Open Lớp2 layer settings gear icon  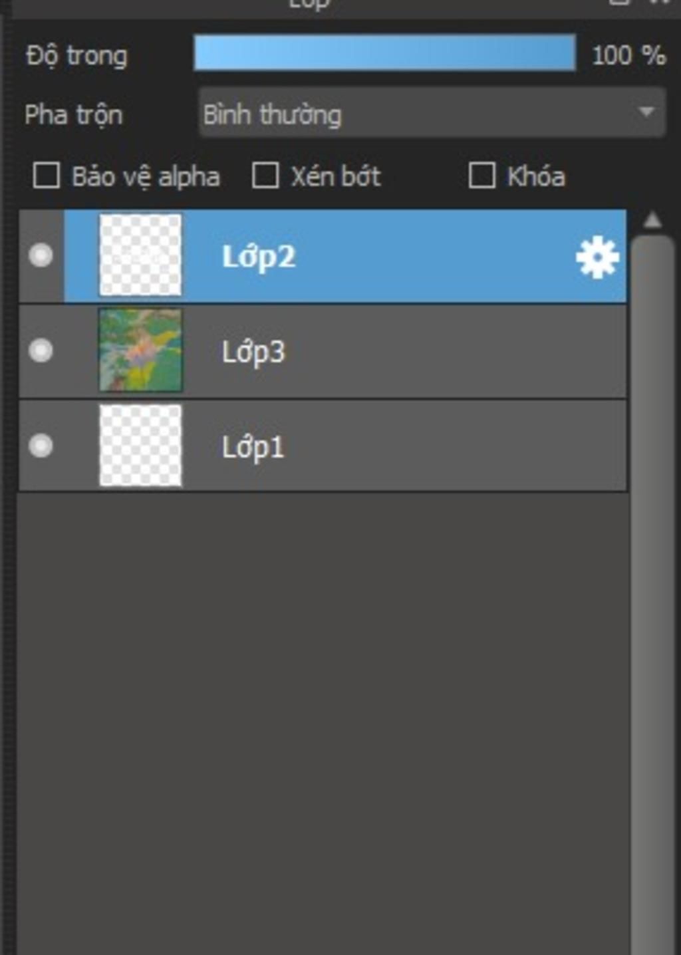tap(597, 257)
